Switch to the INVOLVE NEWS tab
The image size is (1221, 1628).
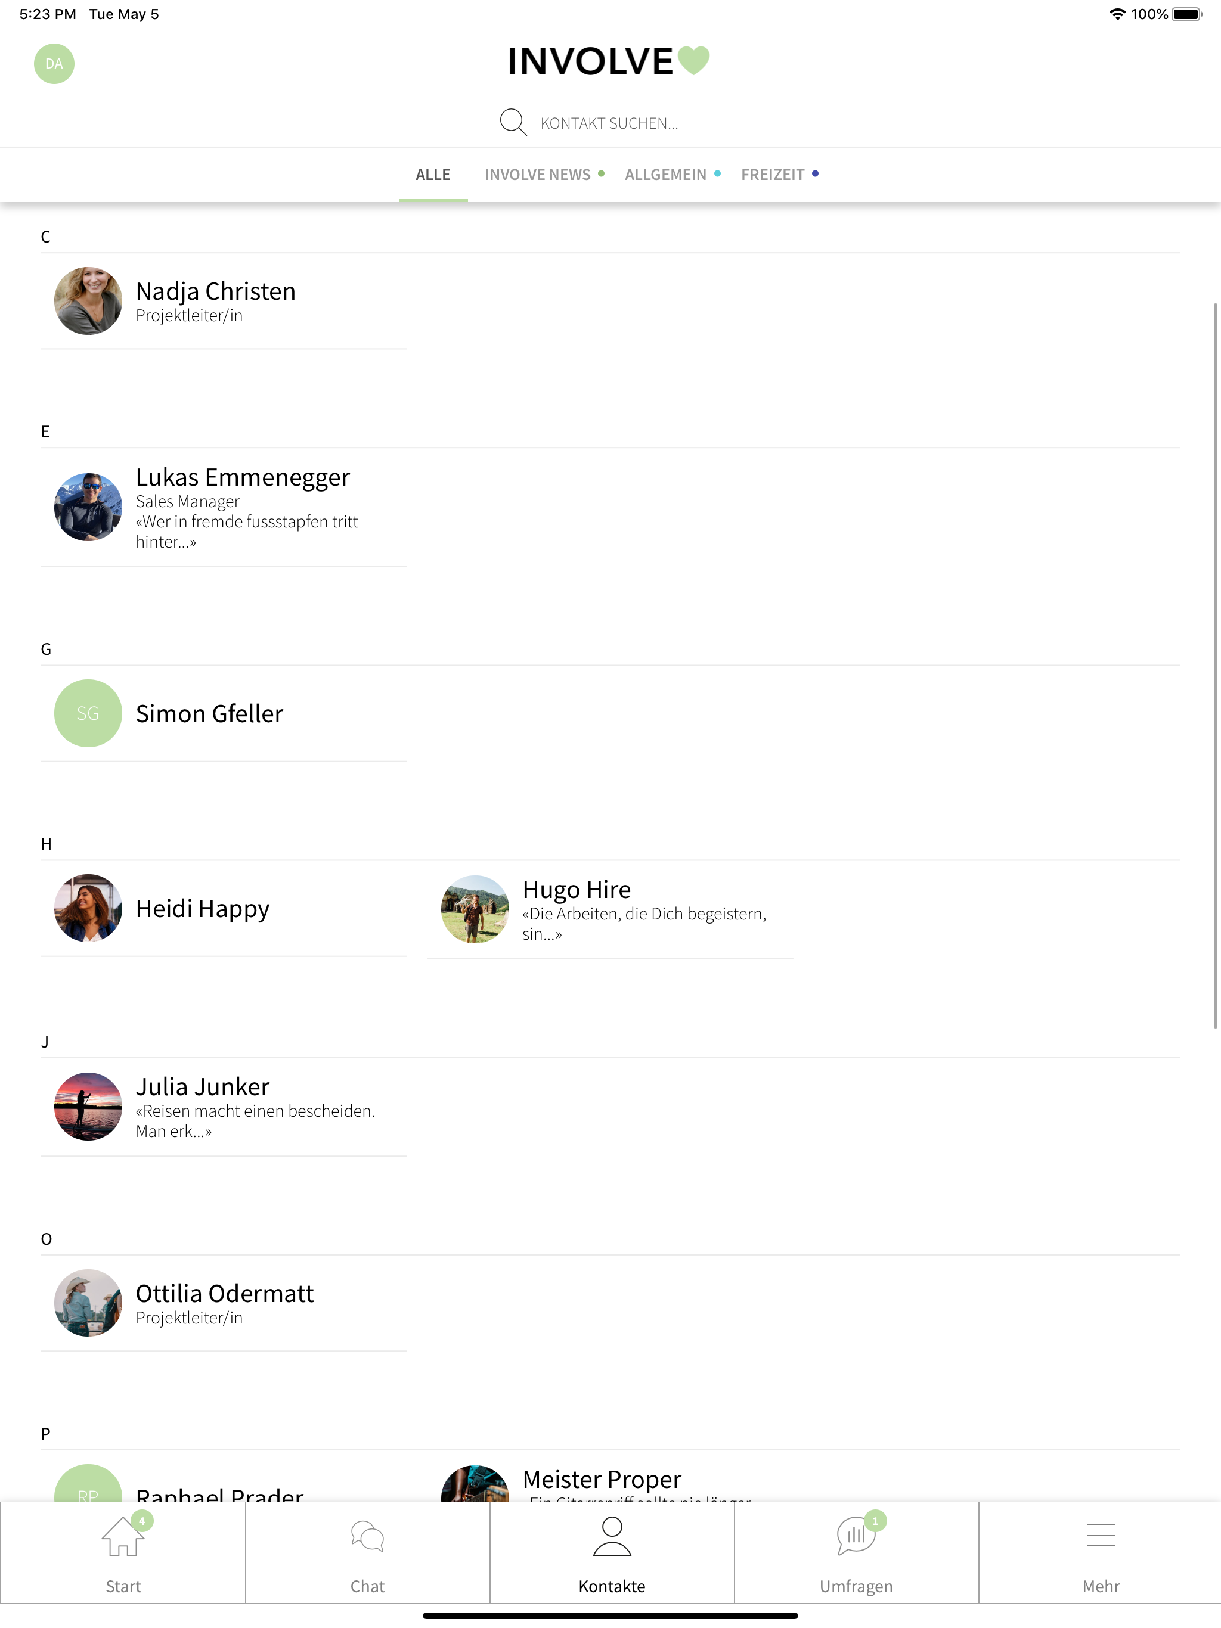point(538,175)
